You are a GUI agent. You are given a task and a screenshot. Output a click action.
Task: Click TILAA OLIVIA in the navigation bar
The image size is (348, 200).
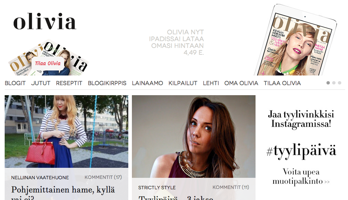282,83
